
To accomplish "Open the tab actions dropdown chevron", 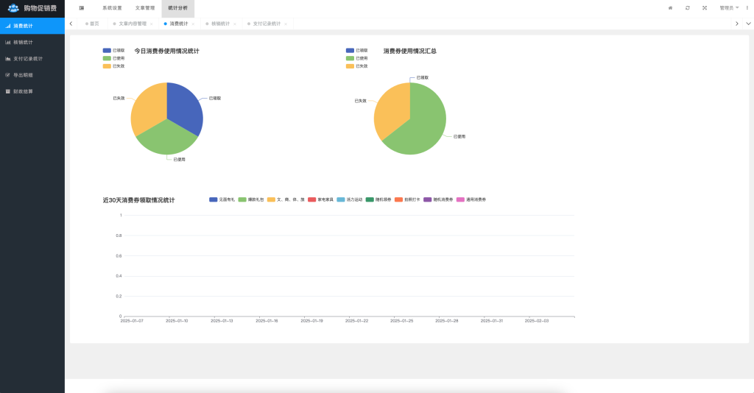I will click(x=748, y=24).
